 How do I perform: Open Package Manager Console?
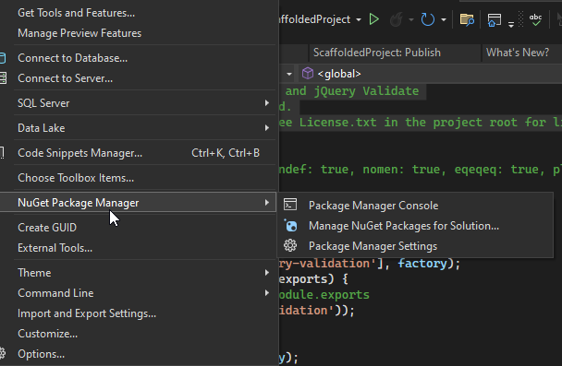coord(415,206)
